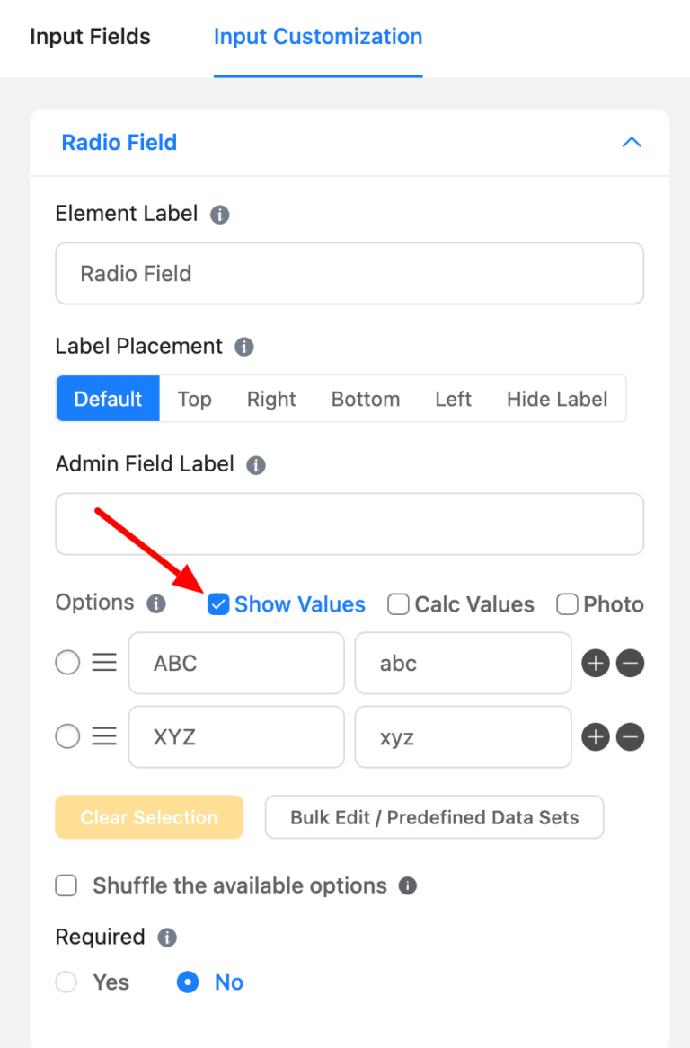Enable the Calc Values checkbox
Image resolution: width=690 pixels, height=1048 pixels.
click(x=398, y=604)
